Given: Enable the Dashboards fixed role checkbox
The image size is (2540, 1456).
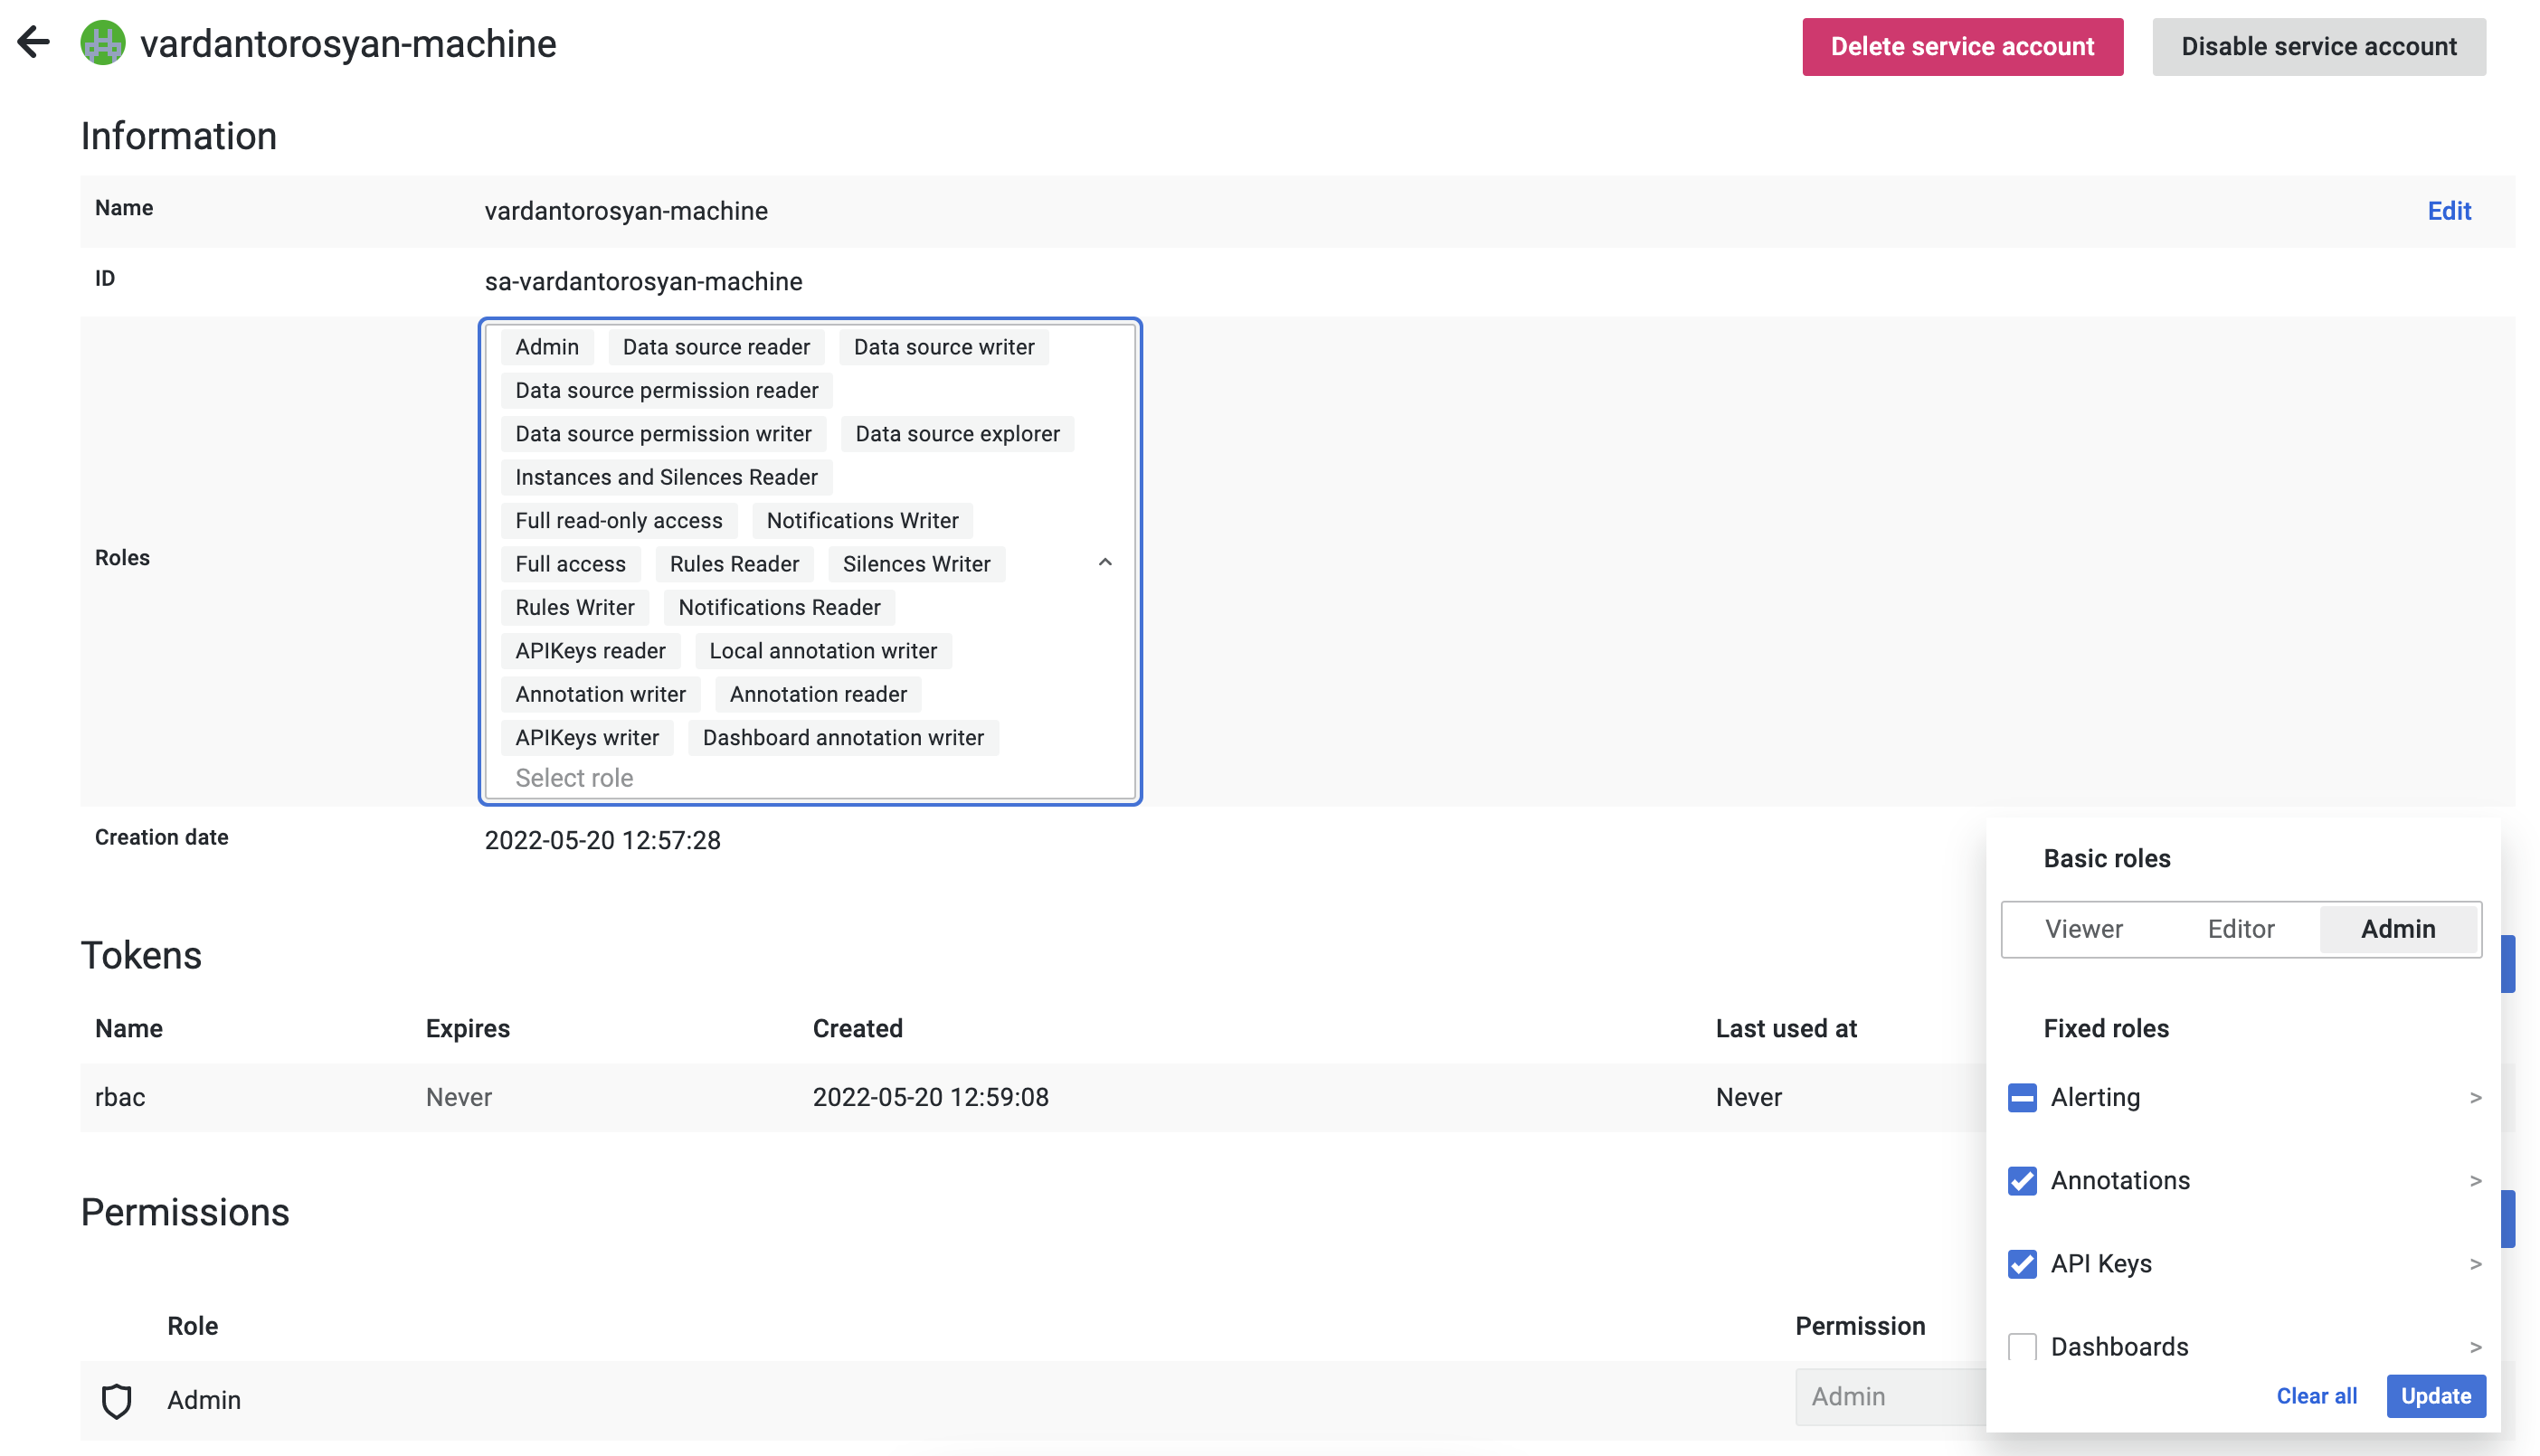Looking at the screenshot, I should click(2022, 1346).
